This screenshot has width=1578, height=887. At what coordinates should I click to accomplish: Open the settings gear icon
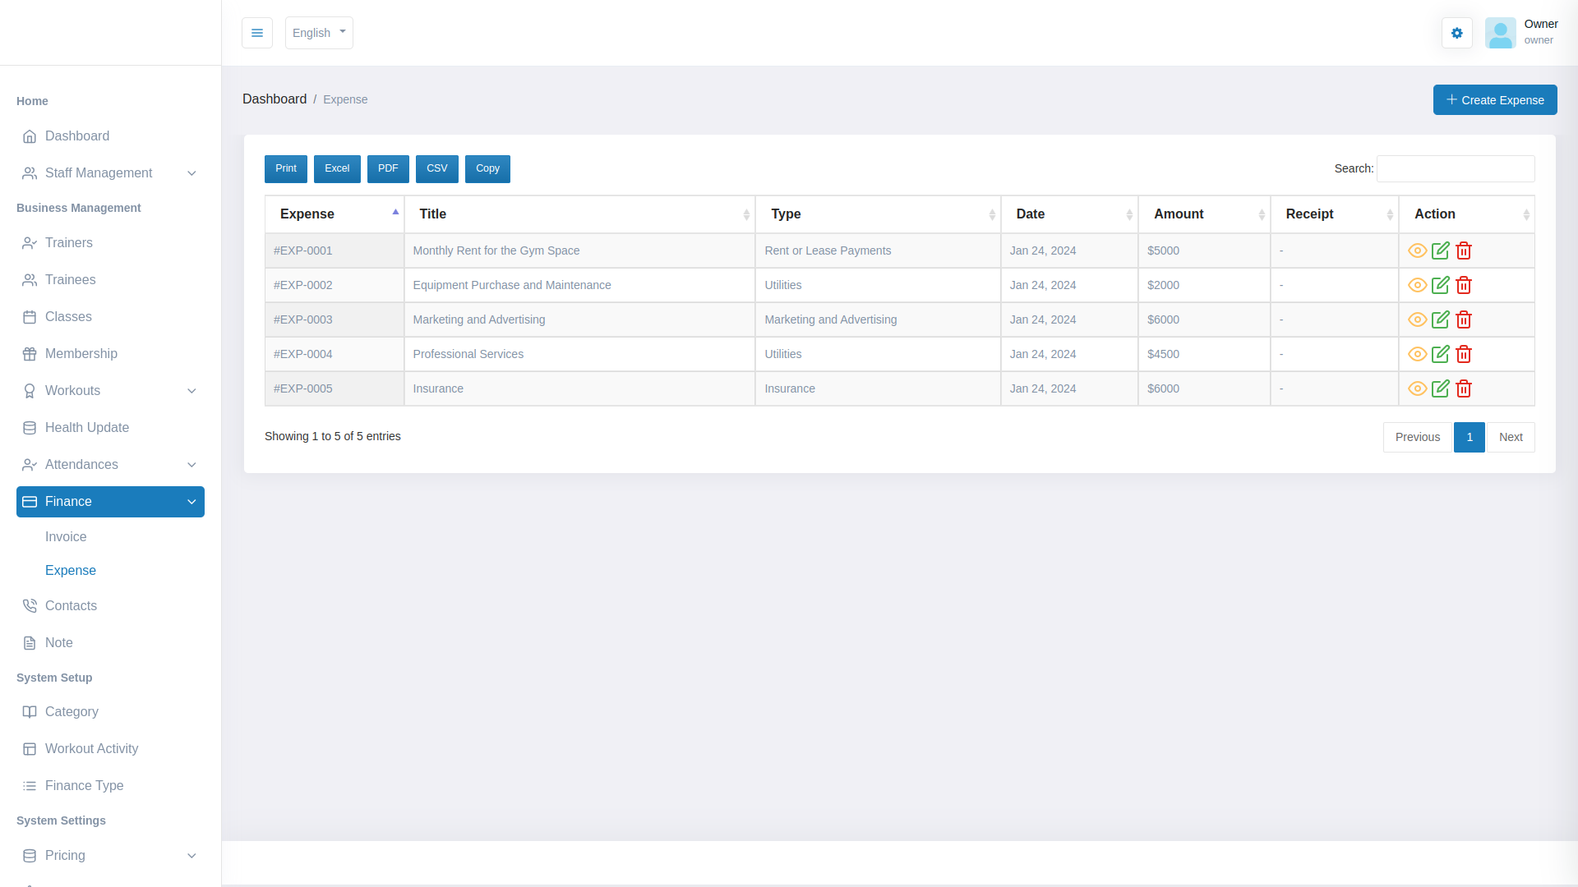click(x=1456, y=33)
